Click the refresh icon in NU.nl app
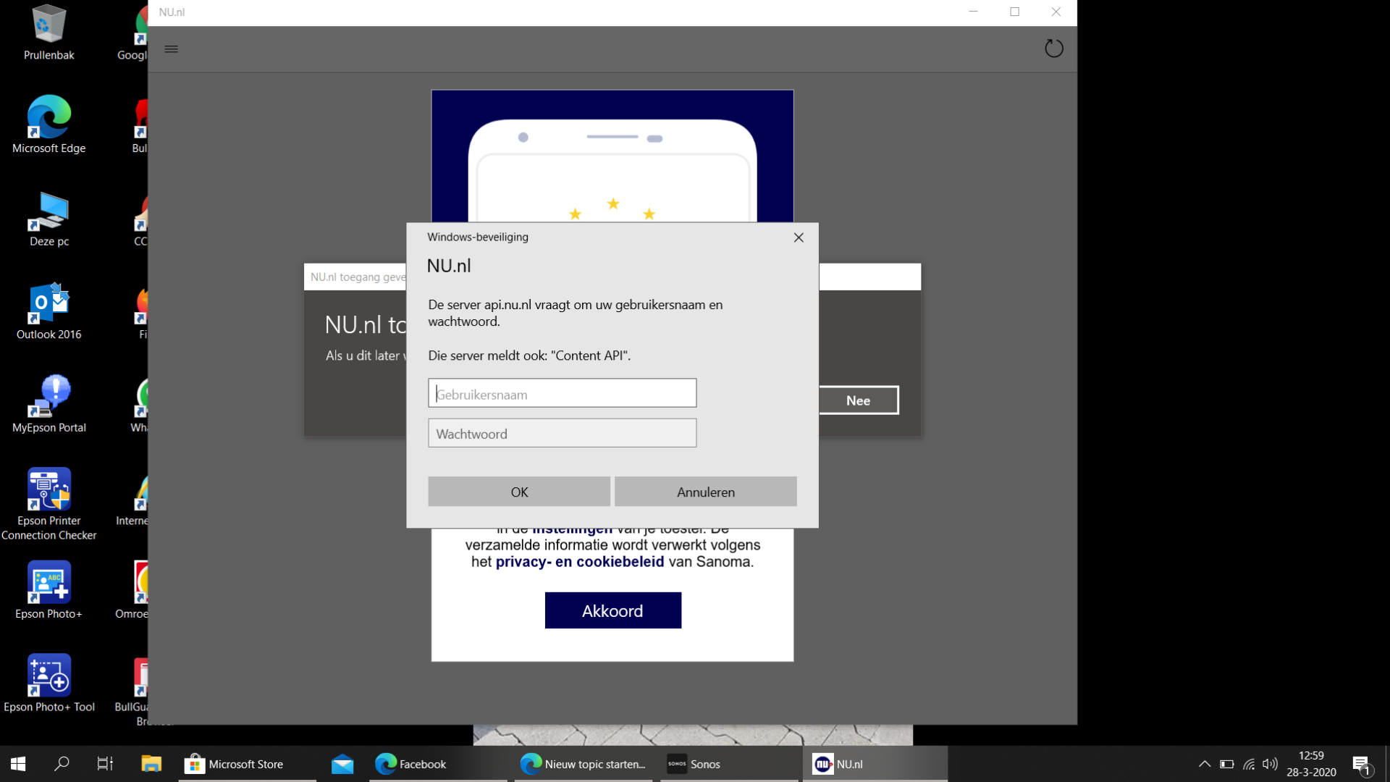 [1053, 49]
